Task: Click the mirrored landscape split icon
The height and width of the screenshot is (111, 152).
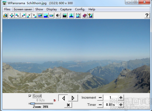Action: tap(71, 16)
